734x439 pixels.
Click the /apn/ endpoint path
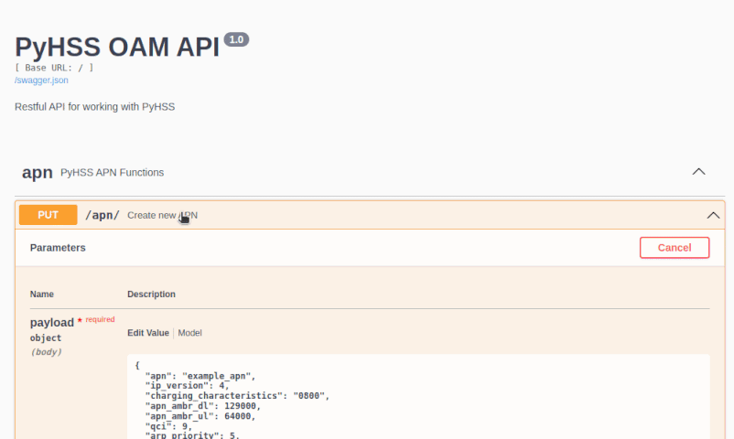[103, 215]
